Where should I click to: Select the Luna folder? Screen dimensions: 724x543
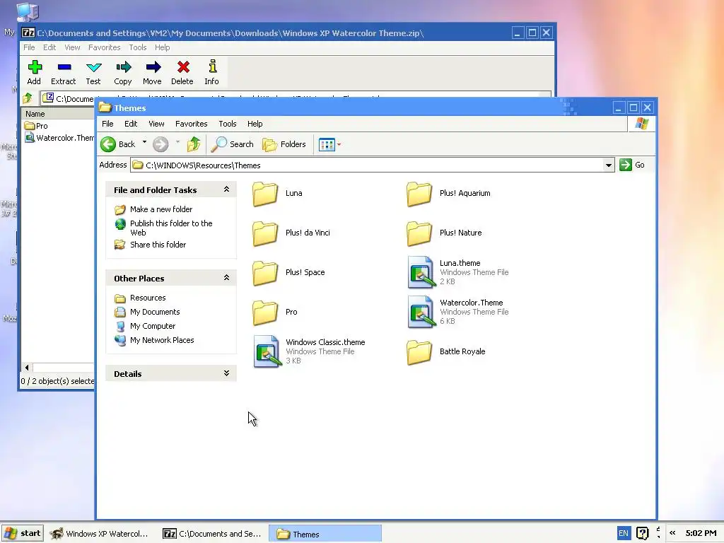277,194
